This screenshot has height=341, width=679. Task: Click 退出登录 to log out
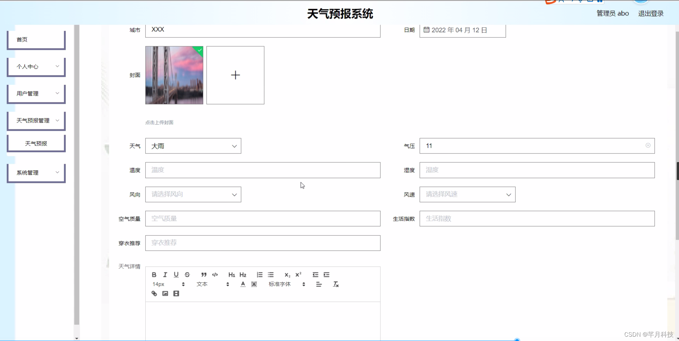pos(651,13)
